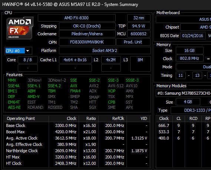Open the CPU #0 selector dropdown
Screen dimensions: 211x170
pyautogui.click(x=18, y=51)
